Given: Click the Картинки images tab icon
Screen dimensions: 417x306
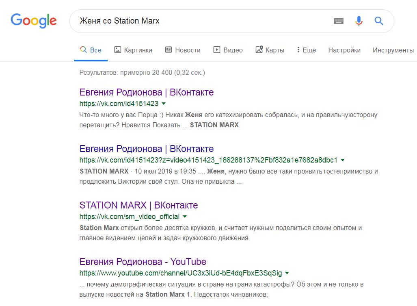Looking at the screenshot, I should [118, 50].
